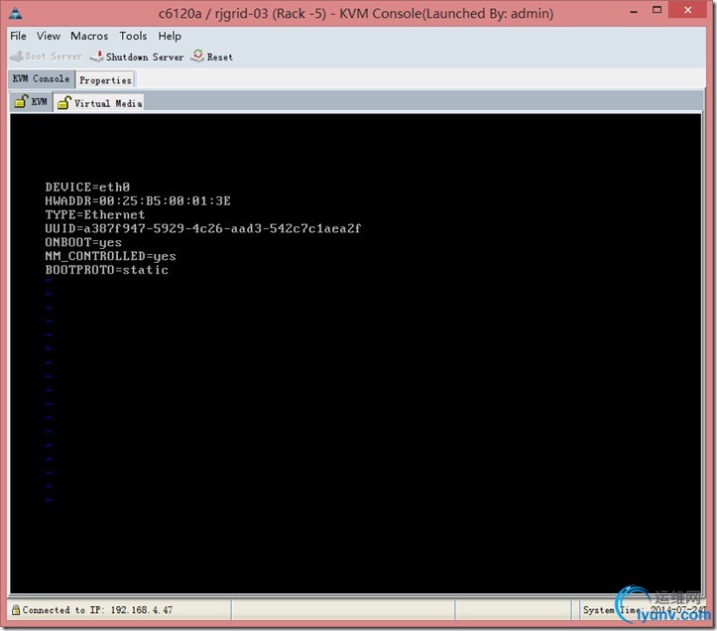Open the View menu
Image resolution: width=717 pixels, height=631 pixels.
[x=49, y=36]
